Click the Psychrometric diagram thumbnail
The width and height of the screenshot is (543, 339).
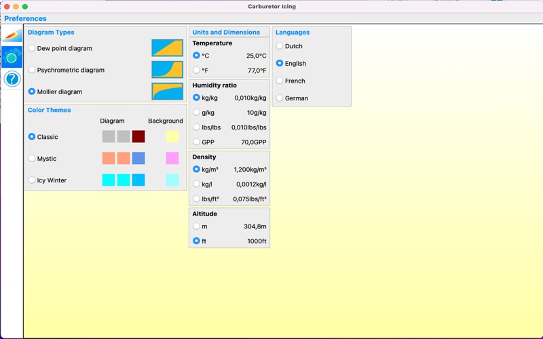167,70
